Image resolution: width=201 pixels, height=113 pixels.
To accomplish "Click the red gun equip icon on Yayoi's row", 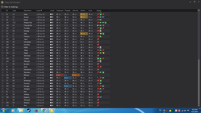I will (98, 39).
